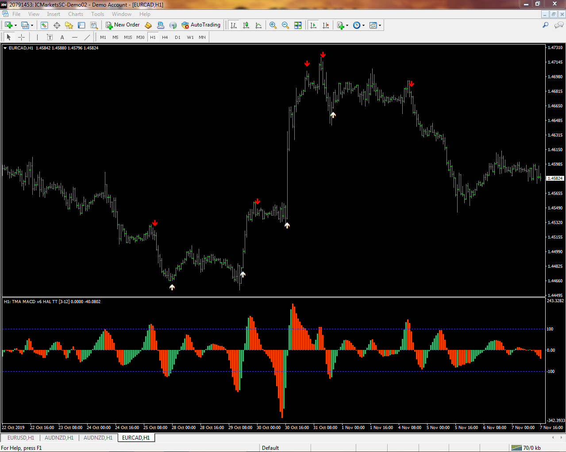Expand the Indicators dropdown arrow
Viewport: 566px width, 452px height.
tap(347, 25)
